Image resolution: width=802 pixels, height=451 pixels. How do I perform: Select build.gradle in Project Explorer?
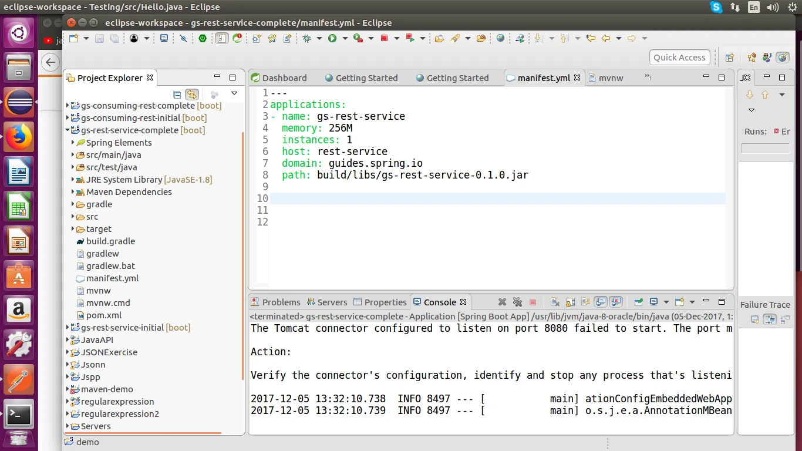(110, 241)
